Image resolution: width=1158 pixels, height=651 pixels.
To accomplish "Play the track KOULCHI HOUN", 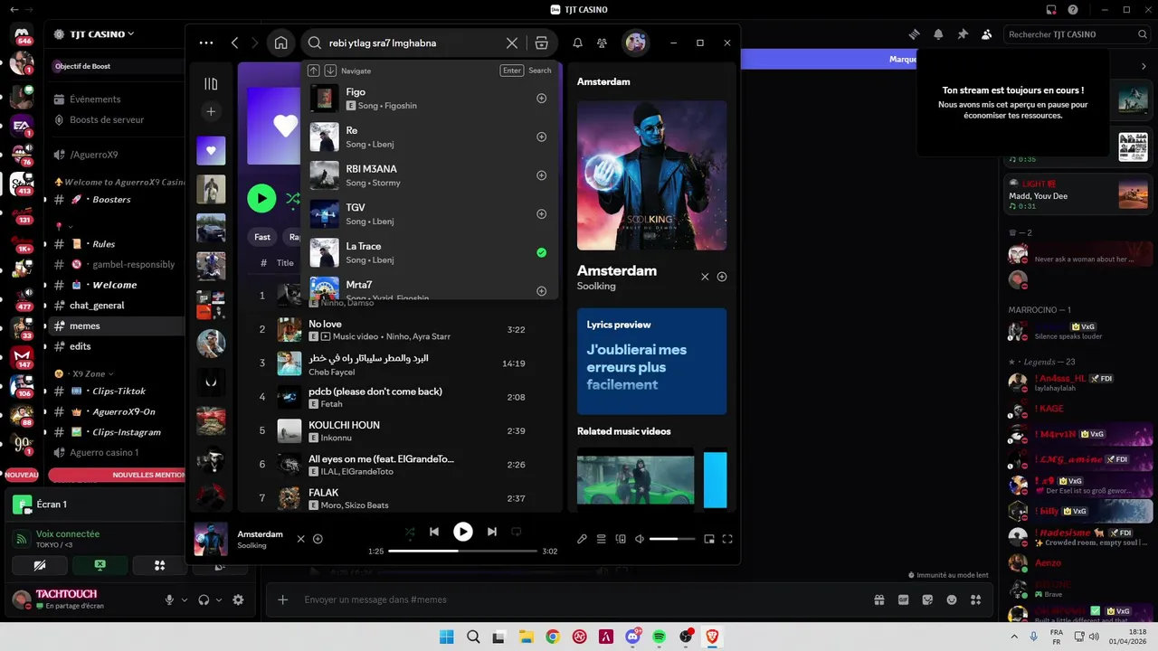I will pyautogui.click(x=289, y=430).
